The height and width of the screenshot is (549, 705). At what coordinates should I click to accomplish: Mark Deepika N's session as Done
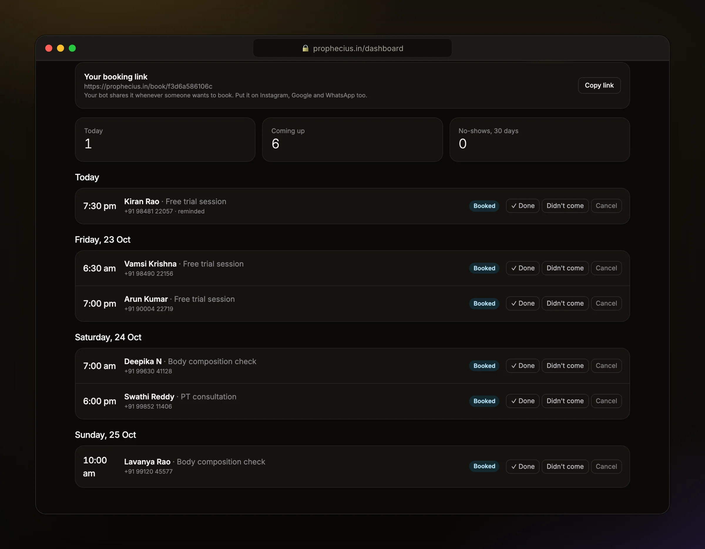click(x=523, y=366)
